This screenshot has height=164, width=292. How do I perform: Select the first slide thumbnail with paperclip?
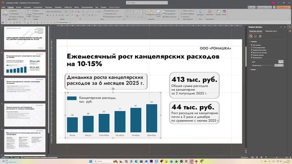click(25, 38)
